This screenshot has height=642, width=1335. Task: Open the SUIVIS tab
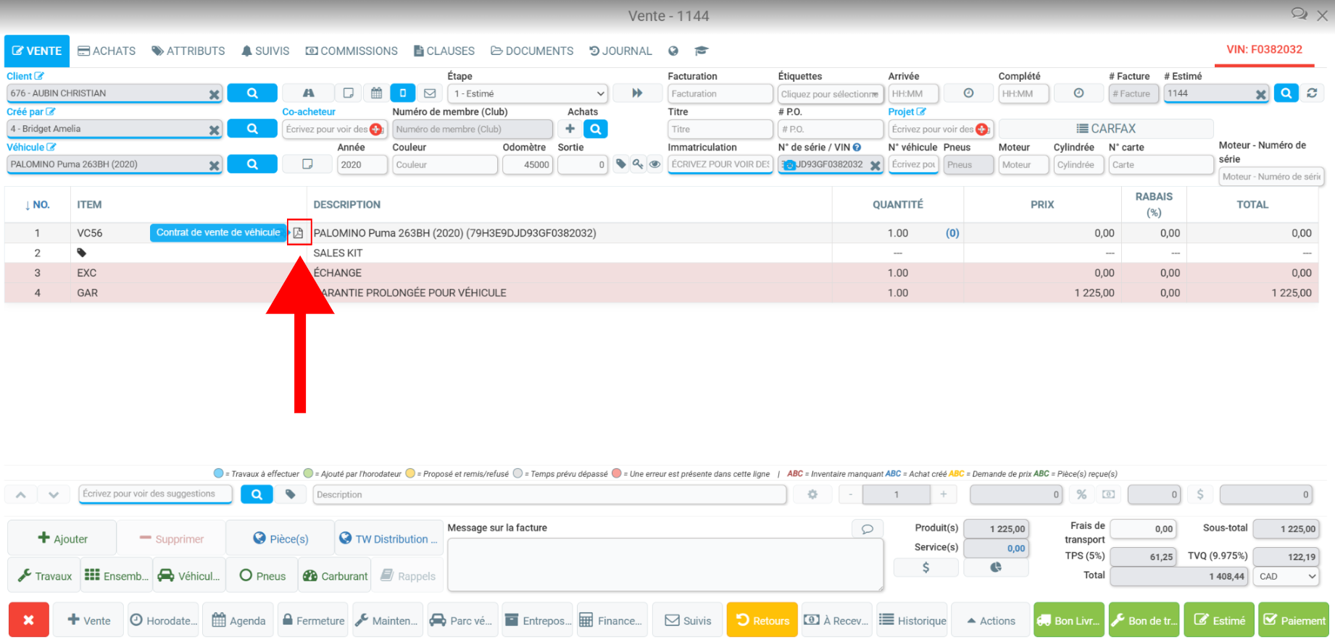point(265,51)
